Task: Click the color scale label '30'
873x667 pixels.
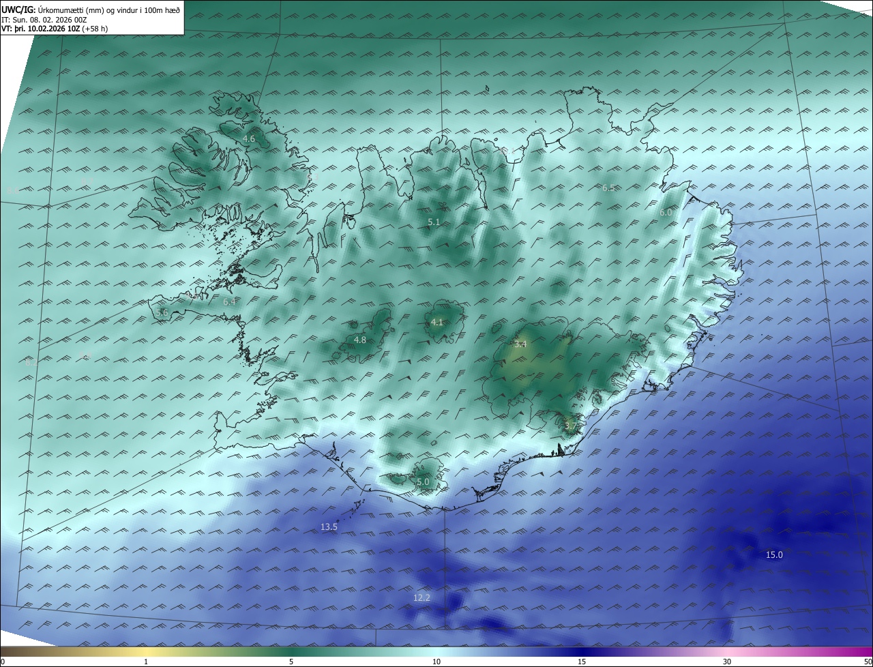Action: (x=727, y=662)
